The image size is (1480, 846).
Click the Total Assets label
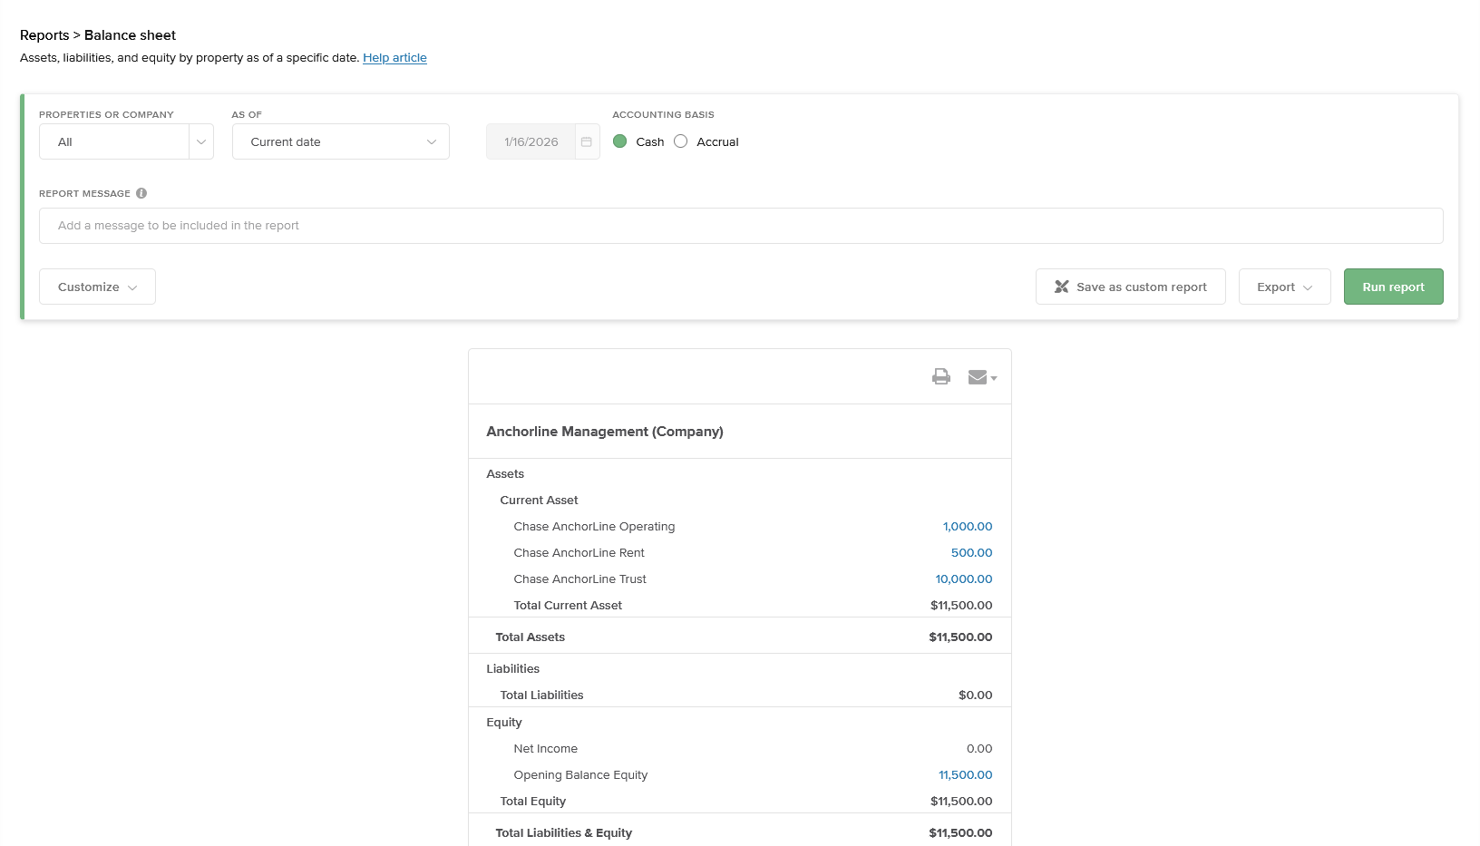tap(530, 637)
